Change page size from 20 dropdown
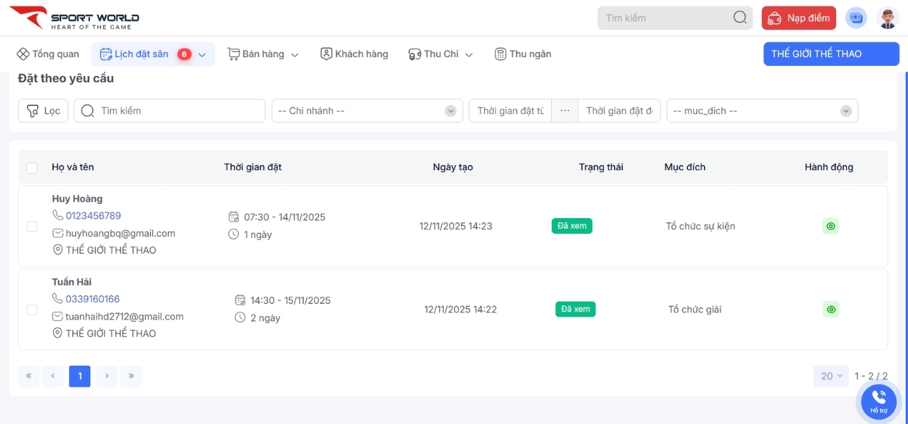908x424 pixels. tap(831, 376)
